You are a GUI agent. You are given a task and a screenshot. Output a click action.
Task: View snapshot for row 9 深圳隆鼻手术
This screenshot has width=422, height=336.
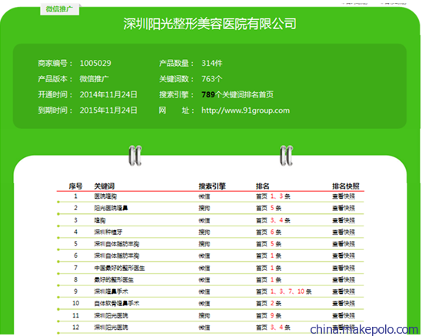344,292
